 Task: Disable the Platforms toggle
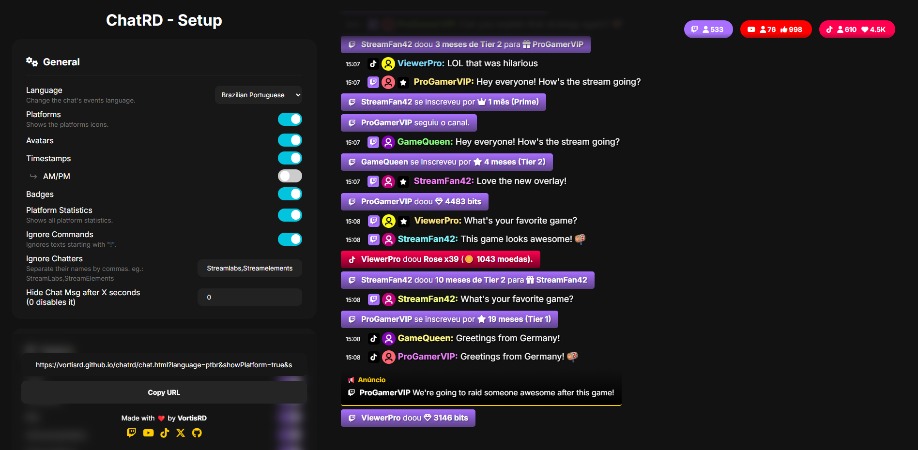click(x=290, y=119)
